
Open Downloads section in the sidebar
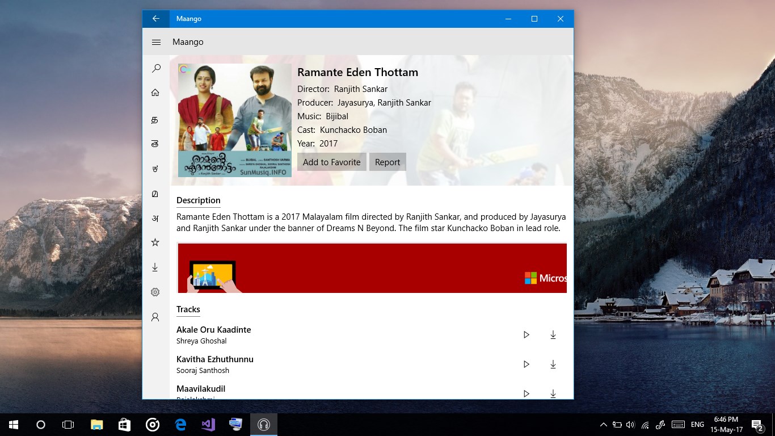pyautogui.click(x=155, y=267)
